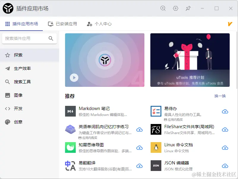Image resolution: width=238 pixels, height=179 pixels.
Task: Click the 英语单词肌肉记忆打字练习 keycap icon
Action: tap(70, 129)
